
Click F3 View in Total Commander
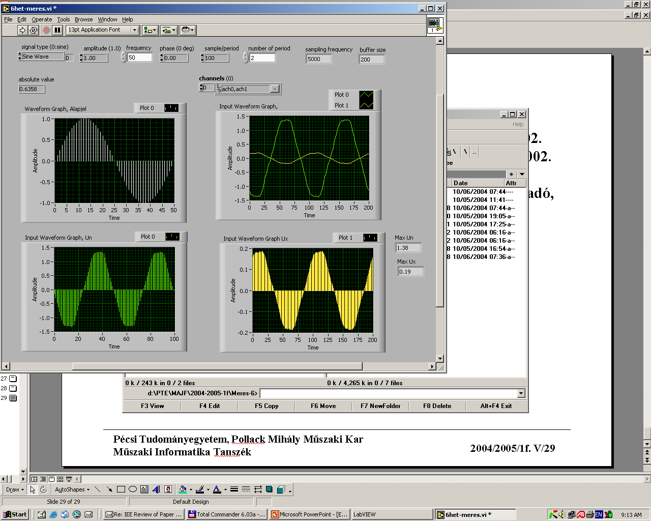(x=153, y=406)
